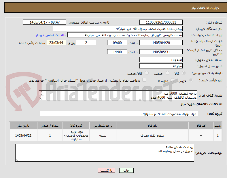The image size is (227, 178).
Task: Click scroll-up arrow in شرح کلی نیاز box
Action: tap(41, 92)
